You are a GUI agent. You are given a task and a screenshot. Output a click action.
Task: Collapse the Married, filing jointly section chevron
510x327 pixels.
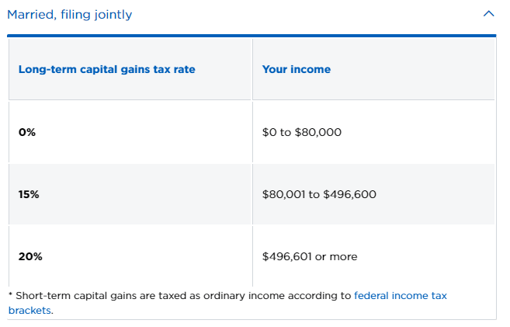pyautogui.click(x=488, y=14)
